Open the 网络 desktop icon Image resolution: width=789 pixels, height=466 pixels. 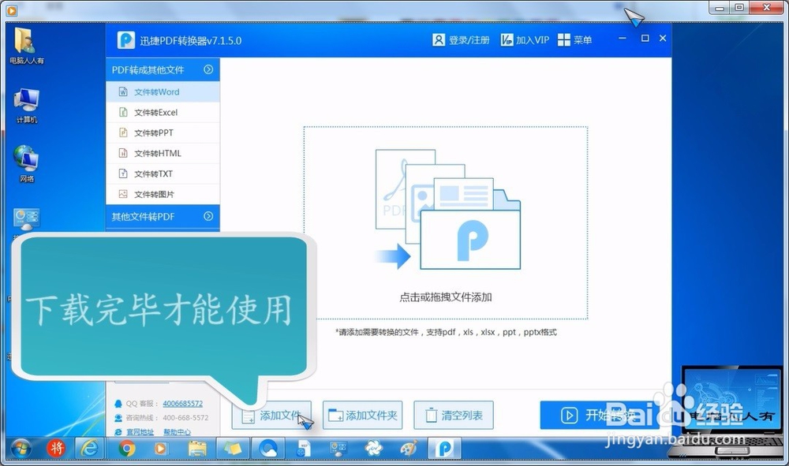(26, 164)
